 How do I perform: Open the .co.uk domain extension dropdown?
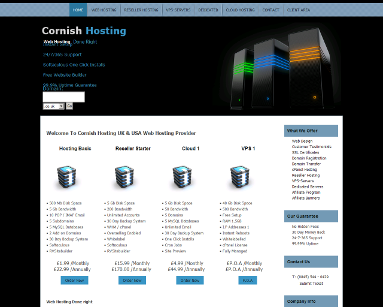pyautogui.click(x=53, y=106)
